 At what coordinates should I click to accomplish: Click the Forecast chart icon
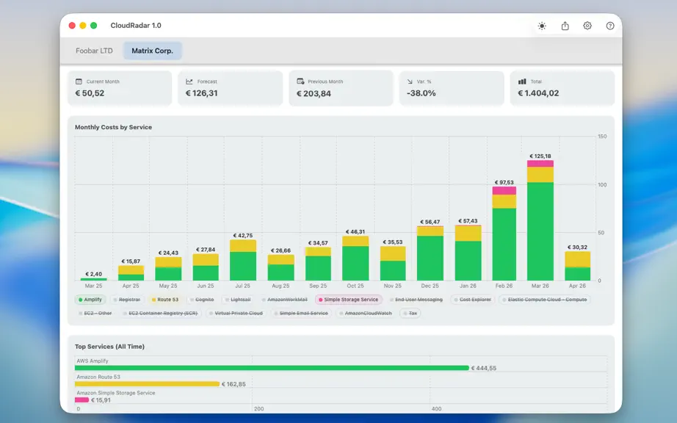point(189,81)
